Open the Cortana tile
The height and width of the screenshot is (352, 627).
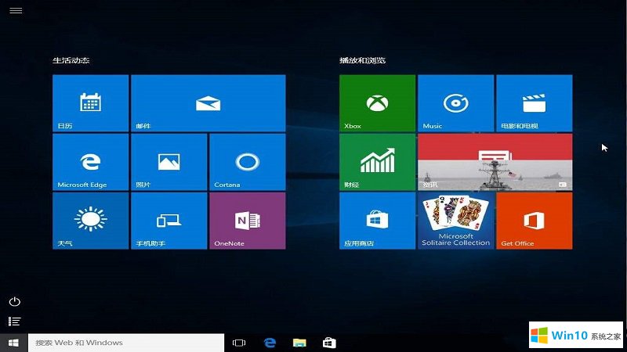[248, 162]
